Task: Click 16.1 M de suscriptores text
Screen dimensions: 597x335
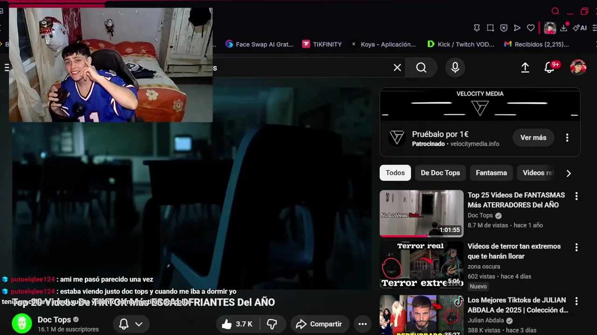Action: (68, 329)
